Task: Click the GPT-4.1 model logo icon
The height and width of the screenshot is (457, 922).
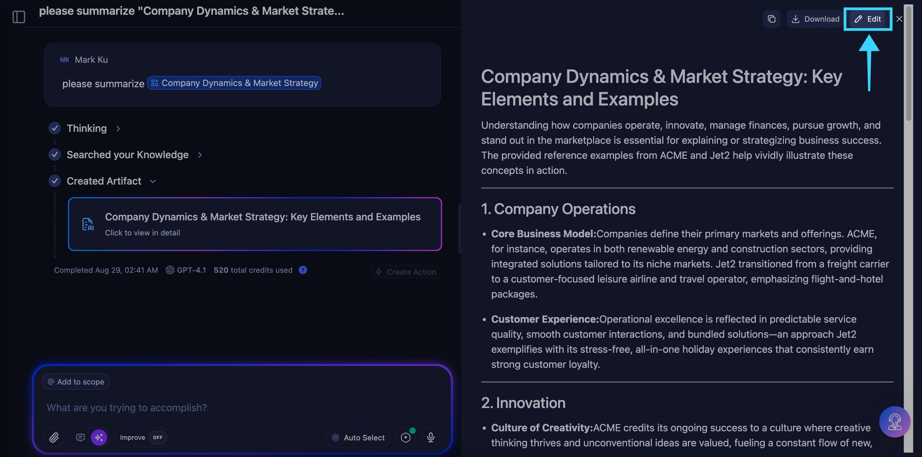Action: coord(170,270)
